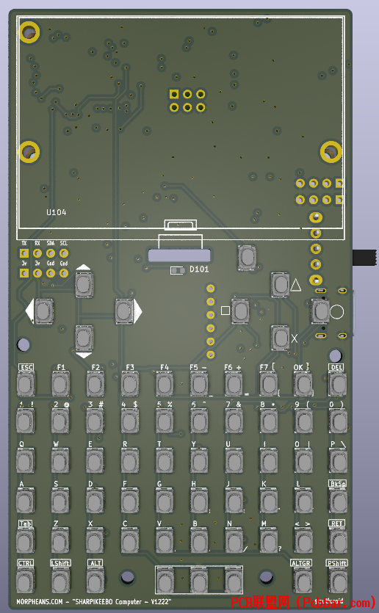The width and height of the screenshot is (379, 613).
Task: Click the 'F5 -' silkscreen label
Action: click(x=198, y=367)
